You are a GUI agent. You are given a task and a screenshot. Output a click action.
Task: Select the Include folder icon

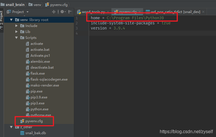(22, 26)
